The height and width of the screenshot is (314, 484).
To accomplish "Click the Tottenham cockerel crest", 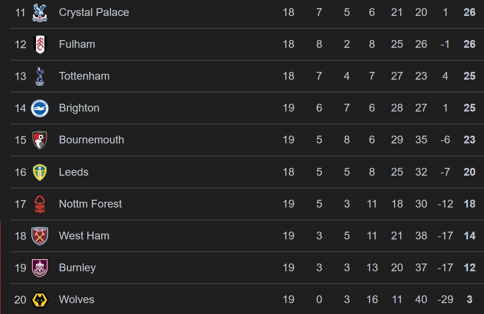I will pyautogui.click(x=40, y=76).
